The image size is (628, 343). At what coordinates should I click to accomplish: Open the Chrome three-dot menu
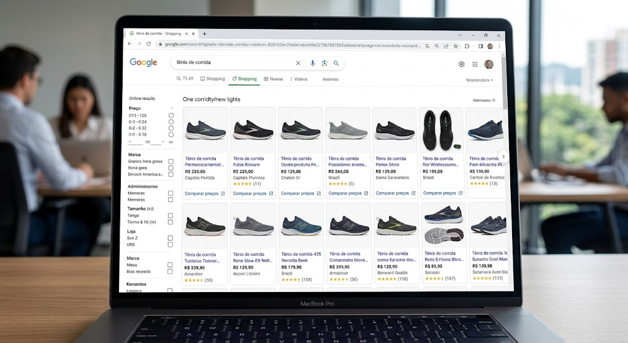[499, 47]
